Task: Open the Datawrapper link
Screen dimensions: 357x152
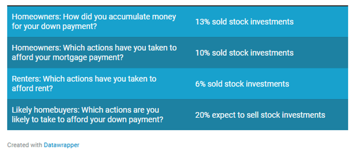Action: (61, 145)
